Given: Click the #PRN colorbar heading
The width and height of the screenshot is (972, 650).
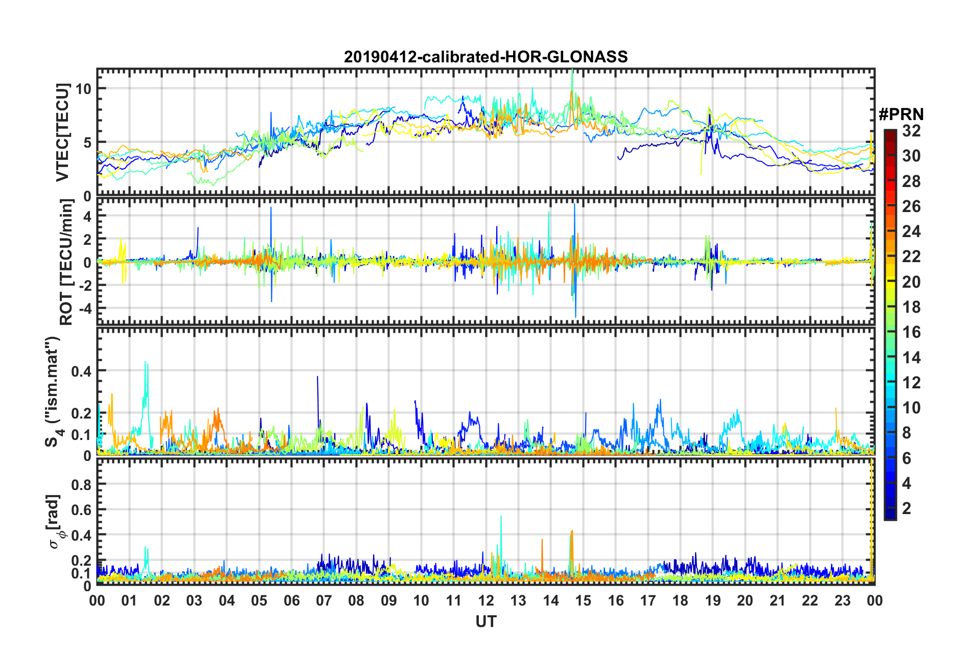Looking at the screenshot, I should (x=900, y=114).
